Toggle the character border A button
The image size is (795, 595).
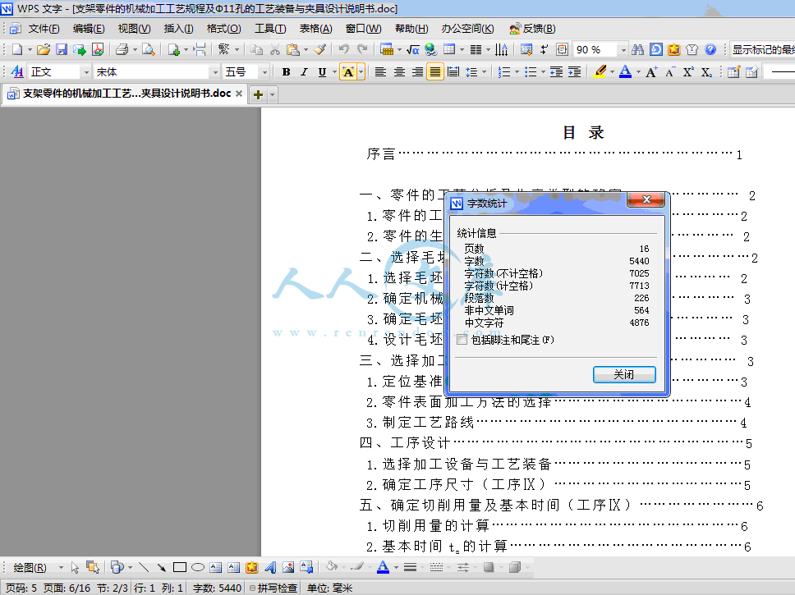(x=348, y=72)
